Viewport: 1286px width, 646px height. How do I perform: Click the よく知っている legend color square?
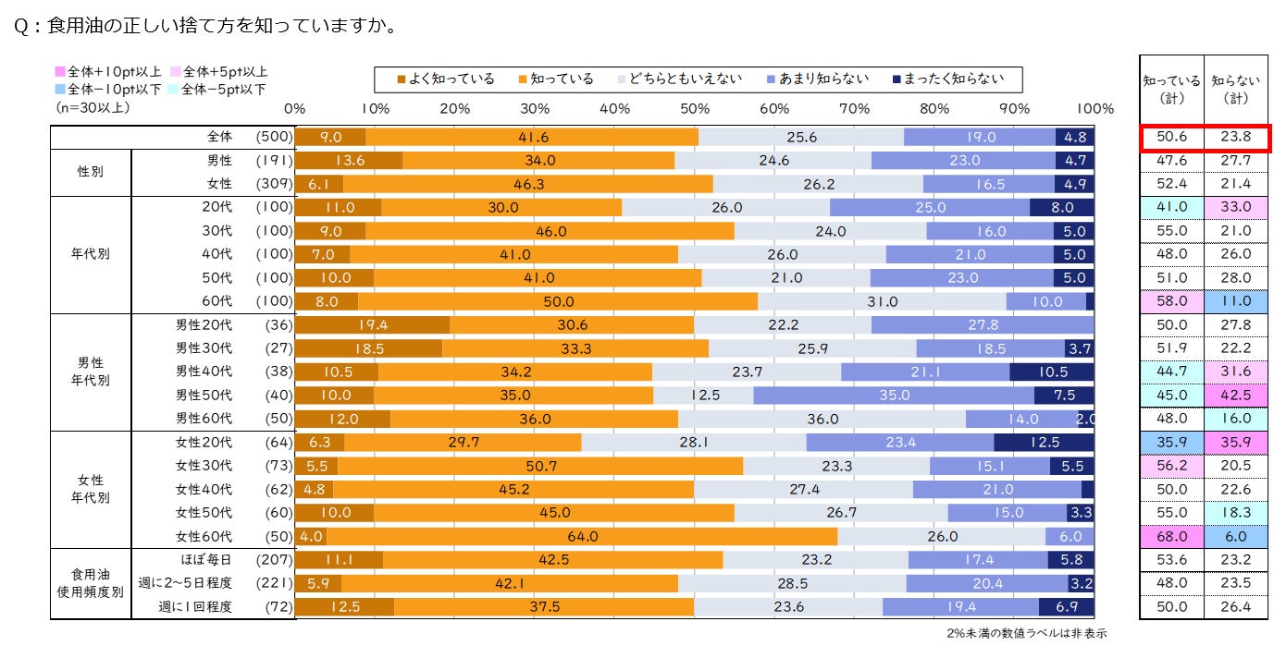[401, 79]
